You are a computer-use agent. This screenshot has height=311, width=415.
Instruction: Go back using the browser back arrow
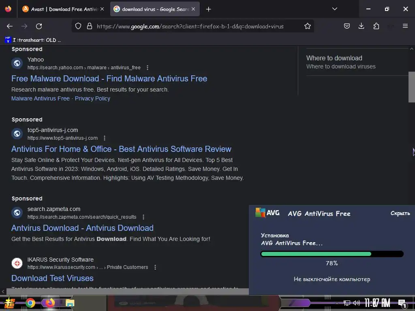pos(10,26)
